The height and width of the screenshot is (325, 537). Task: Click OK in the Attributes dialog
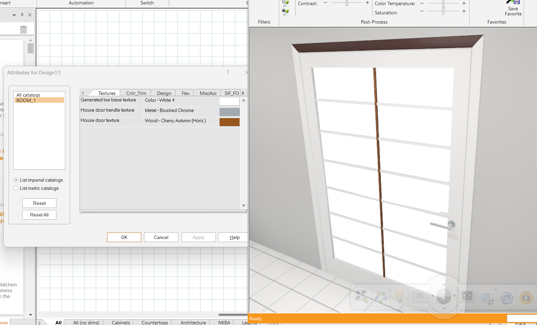point(124,237)
